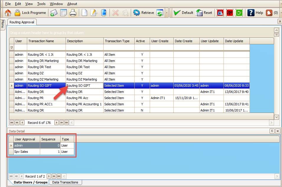Click the Description filter input cell
The width and height of the screenshot is (282, 187).
(x=84, y=47)
